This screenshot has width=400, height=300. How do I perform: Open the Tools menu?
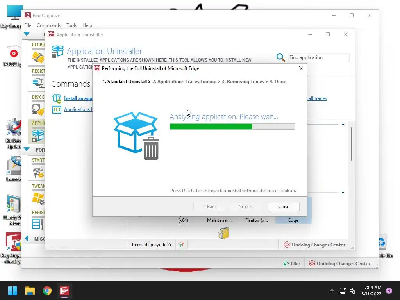71,25
